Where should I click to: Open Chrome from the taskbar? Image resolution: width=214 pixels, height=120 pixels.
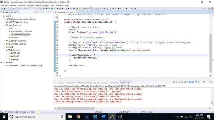(x=78, y=117)
